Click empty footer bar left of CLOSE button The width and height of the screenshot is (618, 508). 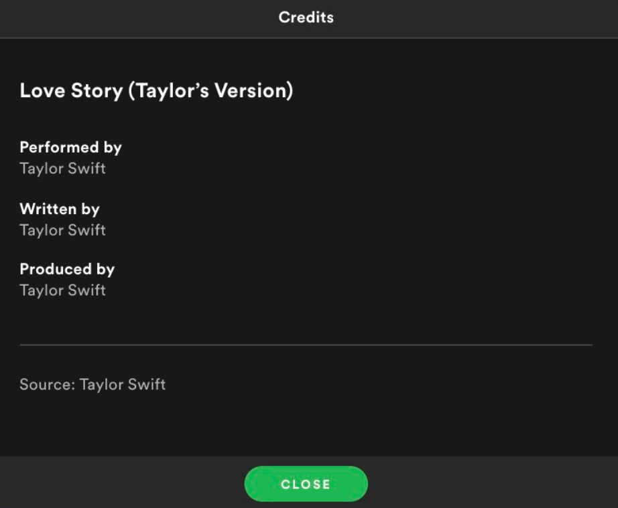pyautogui.click(x=121, y=484)
